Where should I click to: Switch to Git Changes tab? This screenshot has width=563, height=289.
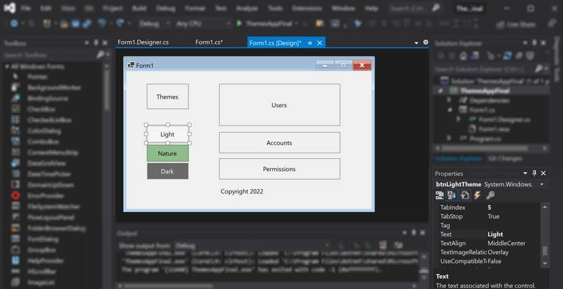point(504,158)
